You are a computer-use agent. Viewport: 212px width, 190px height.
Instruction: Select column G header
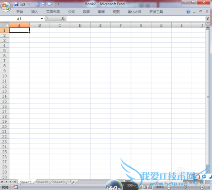pos(141,25)
